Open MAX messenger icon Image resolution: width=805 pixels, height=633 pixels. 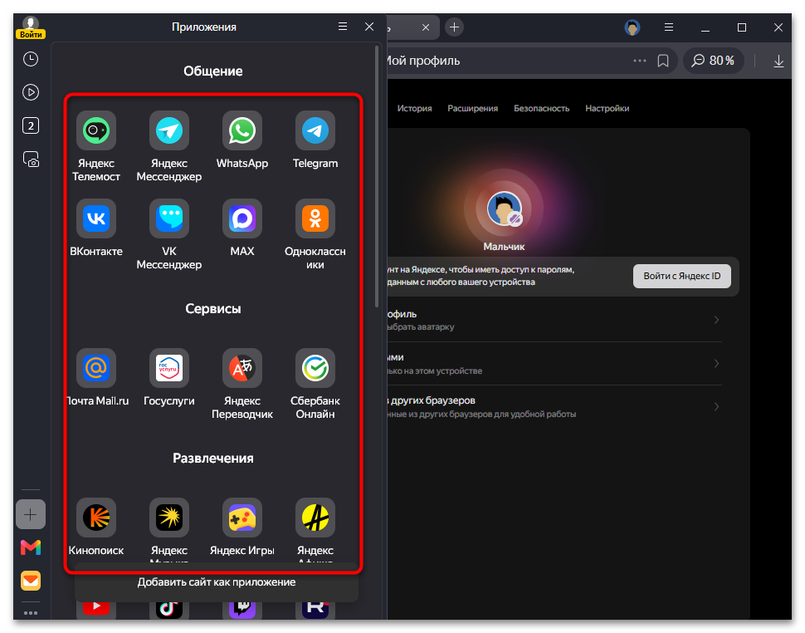(242, 218)
